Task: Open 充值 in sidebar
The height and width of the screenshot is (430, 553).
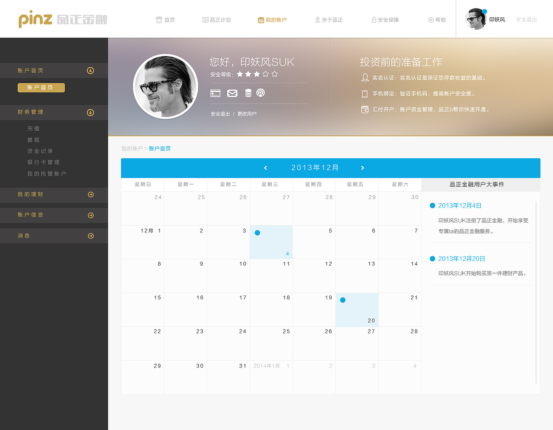Action: coord(33,129)
